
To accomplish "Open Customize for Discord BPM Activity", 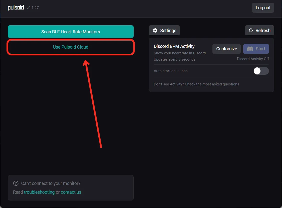I will tap(227, 49).
